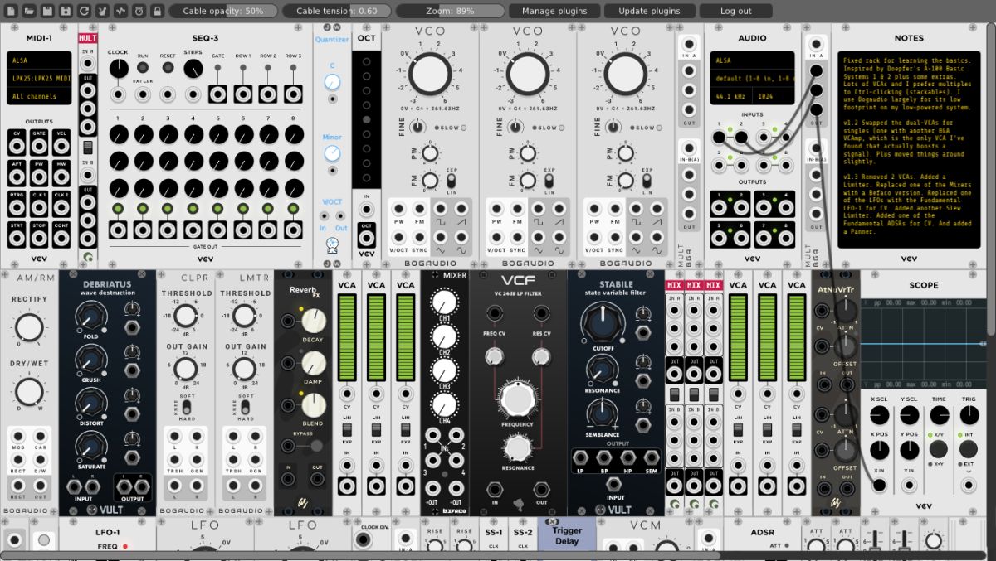Viewport: 996px width, 561px height.
Task: Click the FOLD knob on Debriatus
Action: (x=90, y=315)
